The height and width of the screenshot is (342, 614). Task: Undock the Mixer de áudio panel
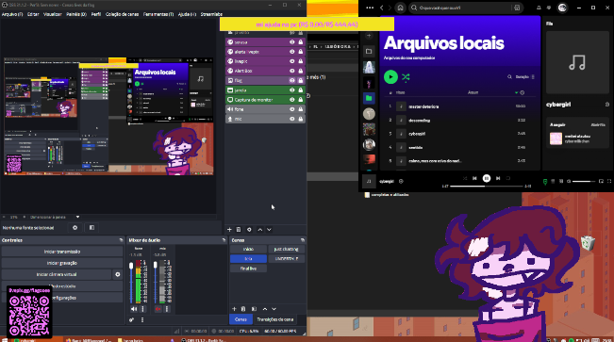pos(224,240)
